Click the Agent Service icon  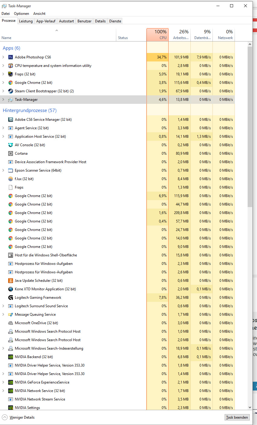point(11,128)
